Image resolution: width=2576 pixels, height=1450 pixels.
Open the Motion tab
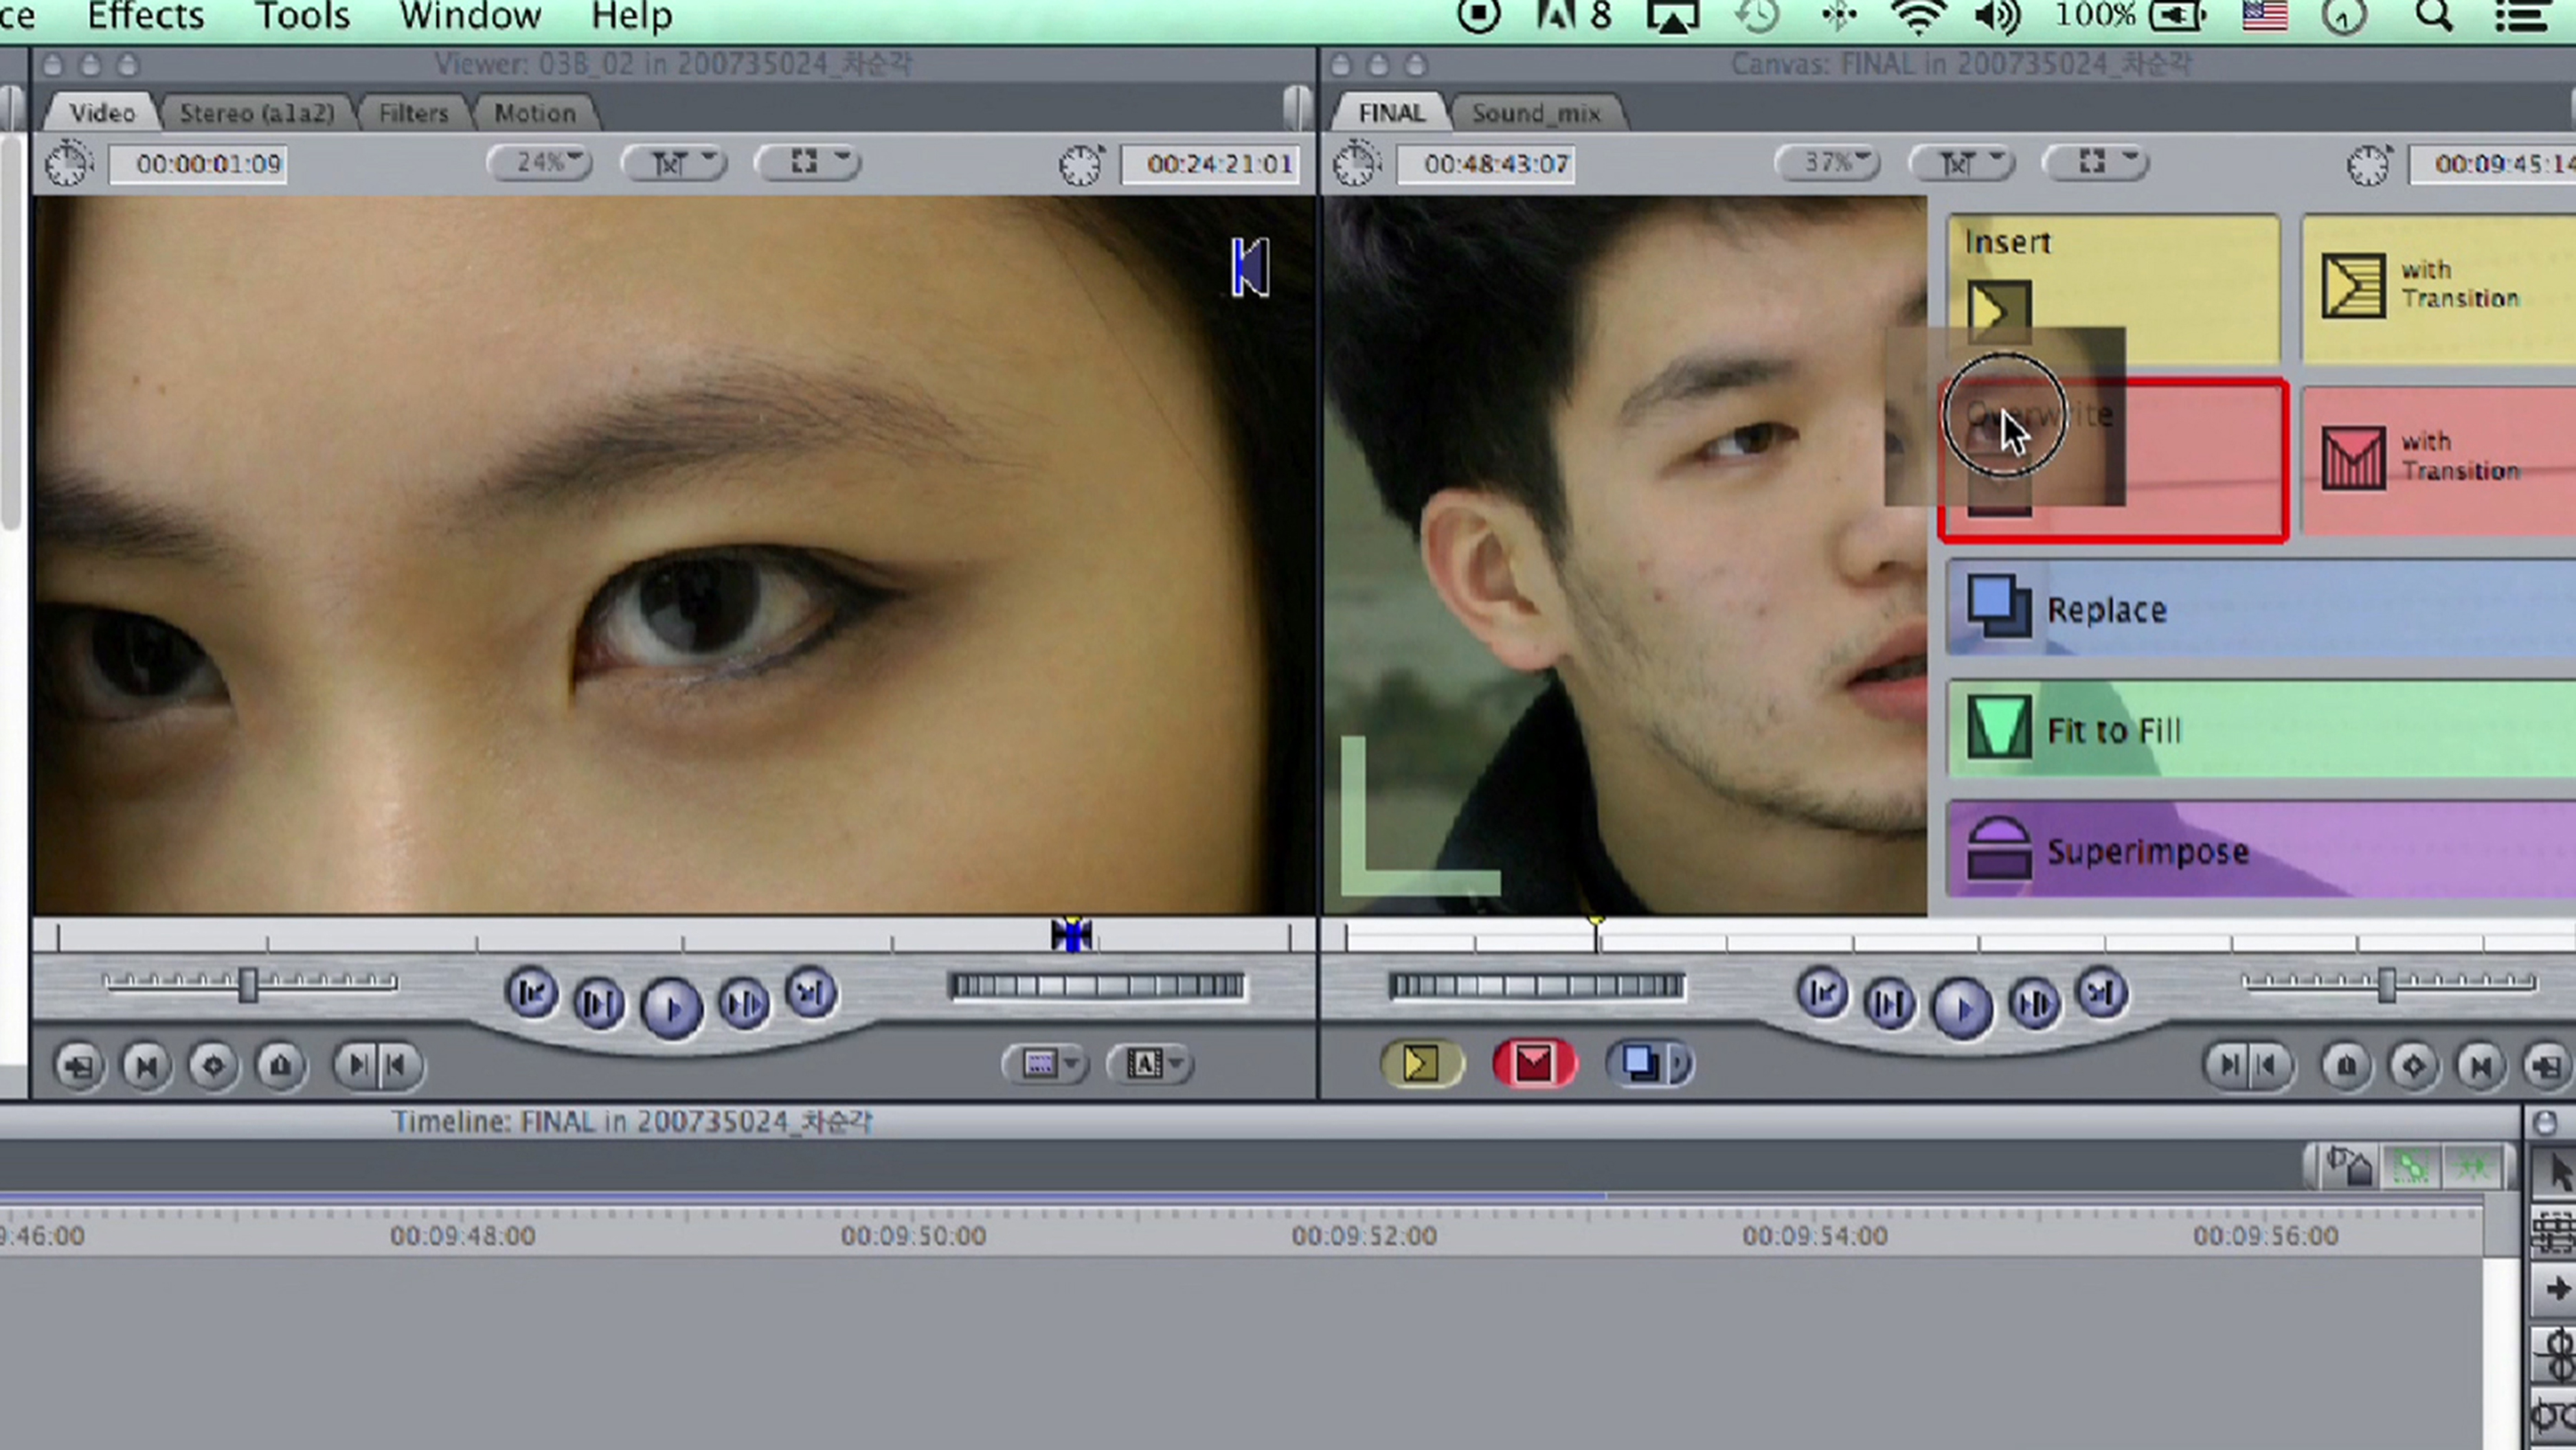click(x=535, y=113)
